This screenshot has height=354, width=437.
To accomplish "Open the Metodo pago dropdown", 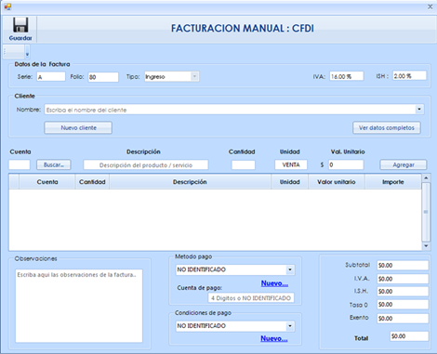I will coord(290,269).
